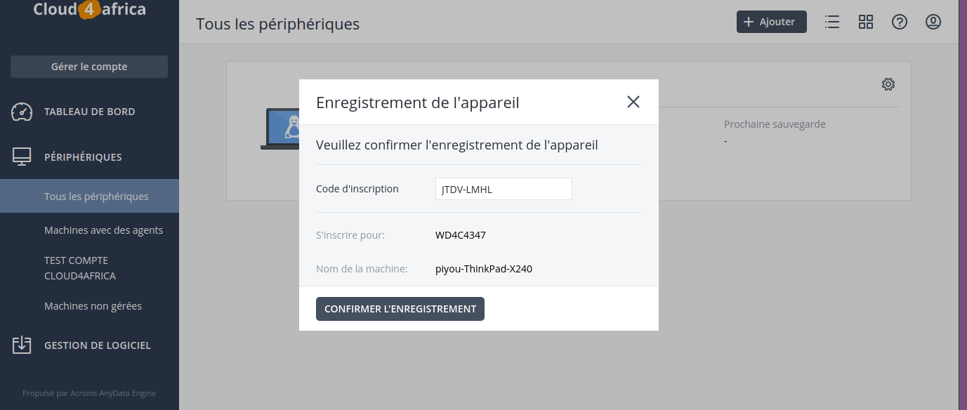Select TEST COMPTE CLOUD4AFRICA group
Viewport: 967px width, 410px height.
(x=80, y=268)
